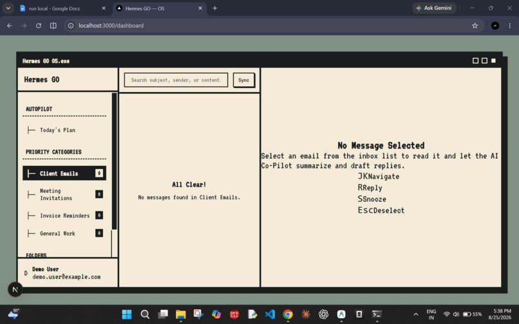Image resolution: width=519 pixels, height=324 pixels.
Task: Open the Snipping Tool from the taskbar
Action: 198,314
